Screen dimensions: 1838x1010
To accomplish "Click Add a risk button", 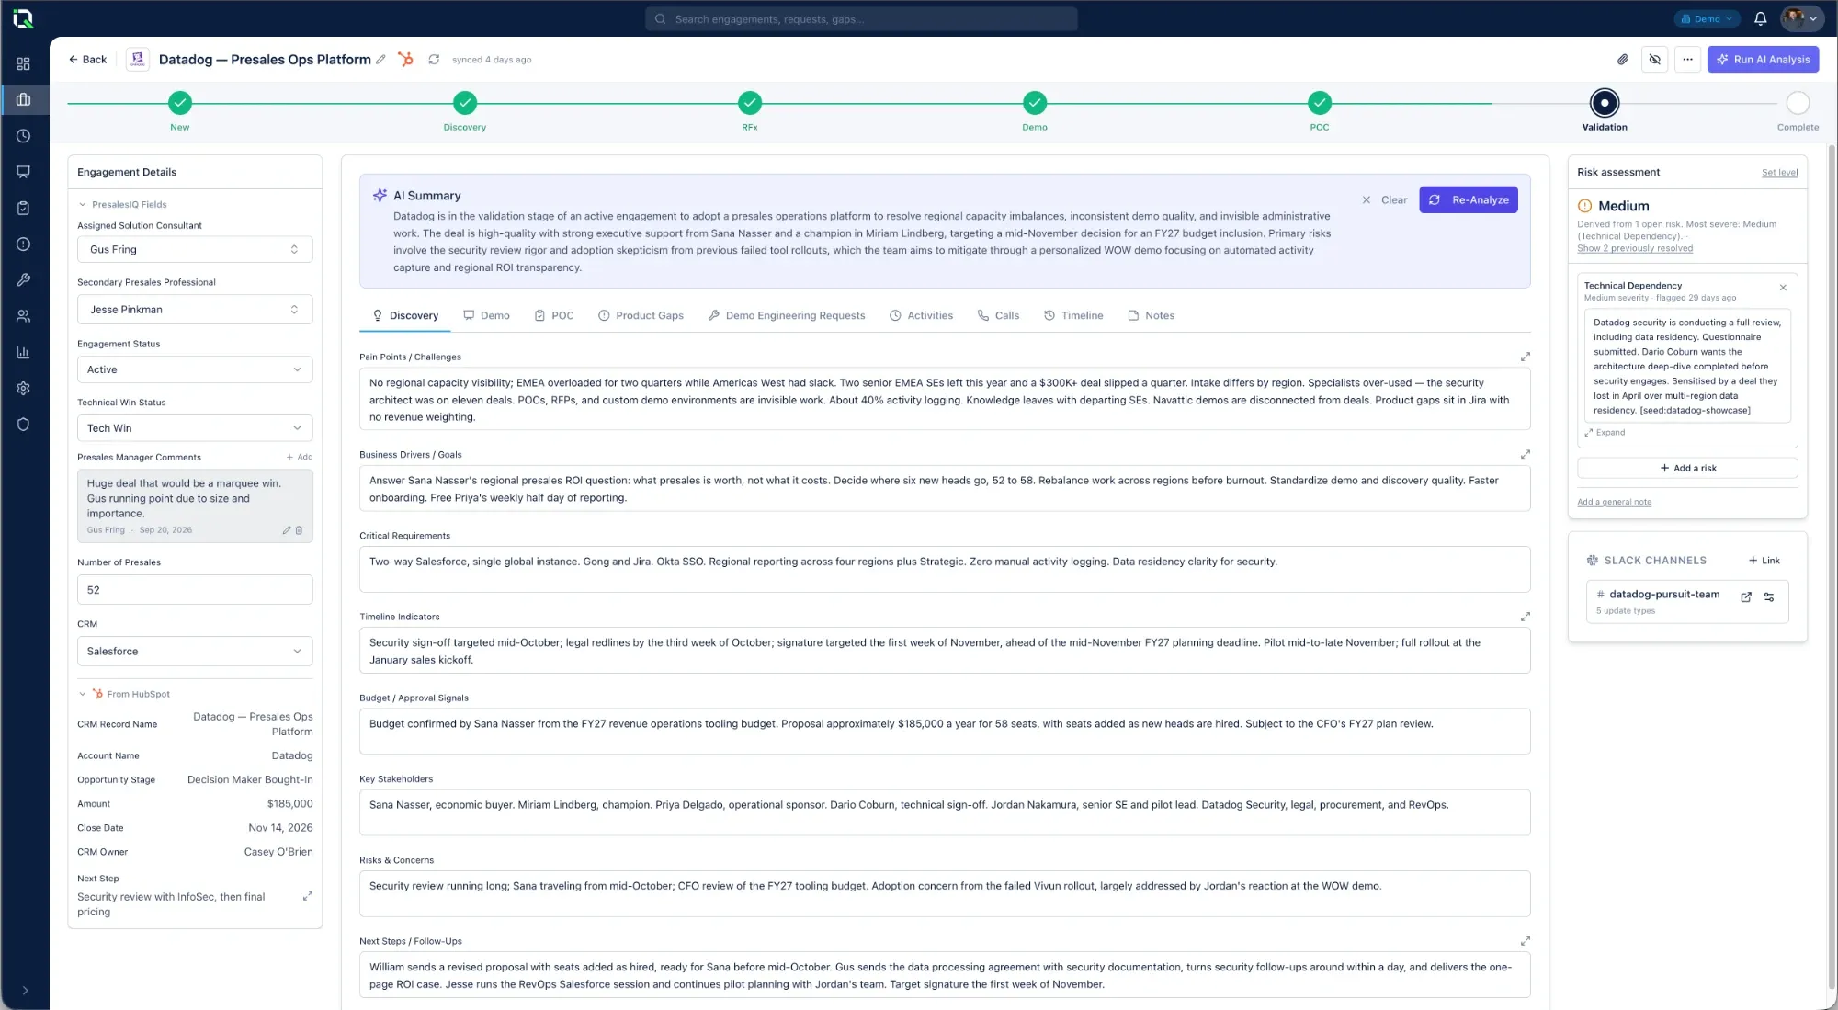I will point(1687,469).
